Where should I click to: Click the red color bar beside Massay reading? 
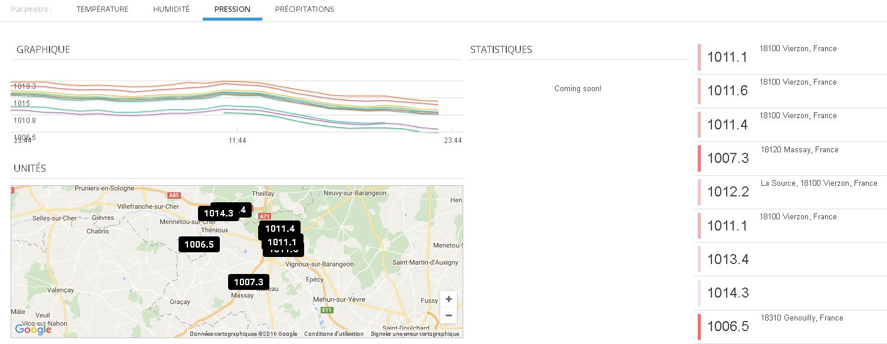699,158
